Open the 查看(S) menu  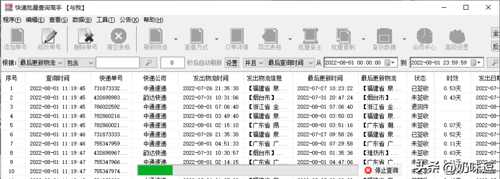pos(59,20)
